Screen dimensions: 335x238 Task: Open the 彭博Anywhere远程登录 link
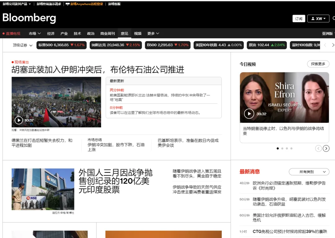tap(87, 4)
